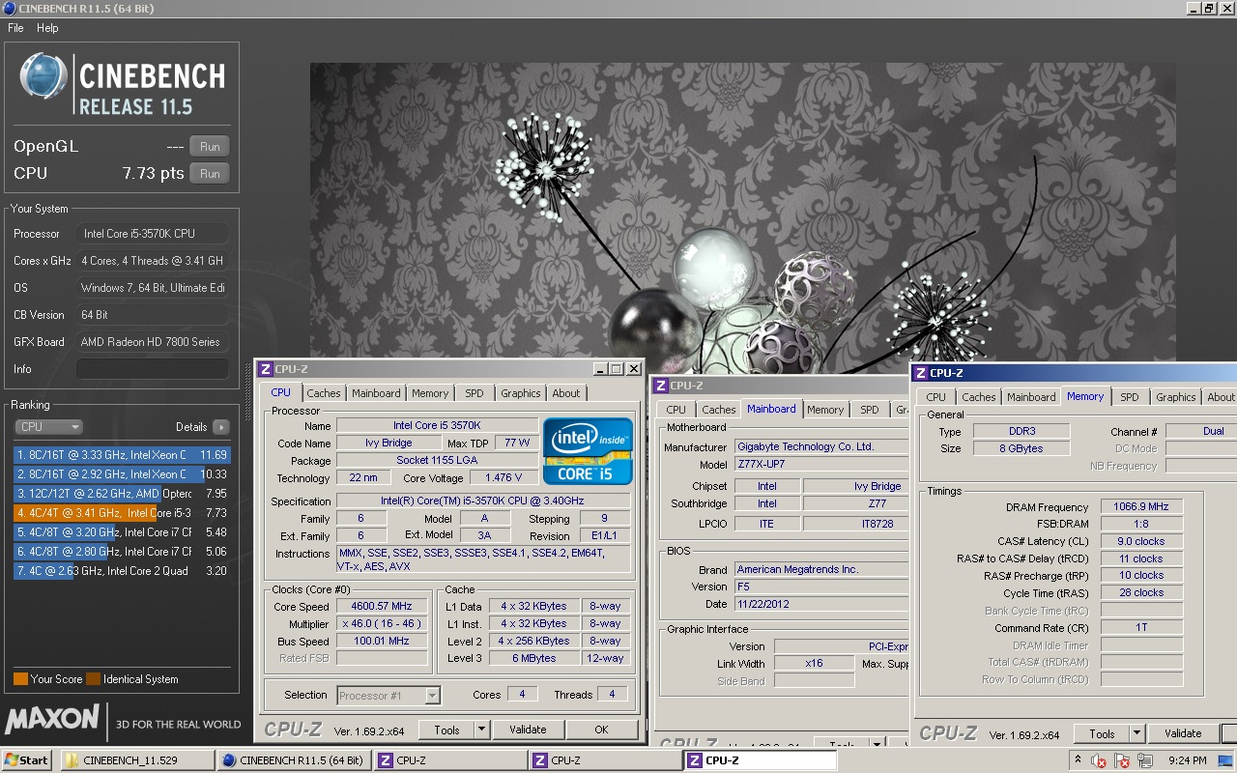Viewport: 1237px width, 773px height.
Task: Expand Tools dropdown arrow in CPU tab window
Action: pyautogui.click(x=482, y=730)
